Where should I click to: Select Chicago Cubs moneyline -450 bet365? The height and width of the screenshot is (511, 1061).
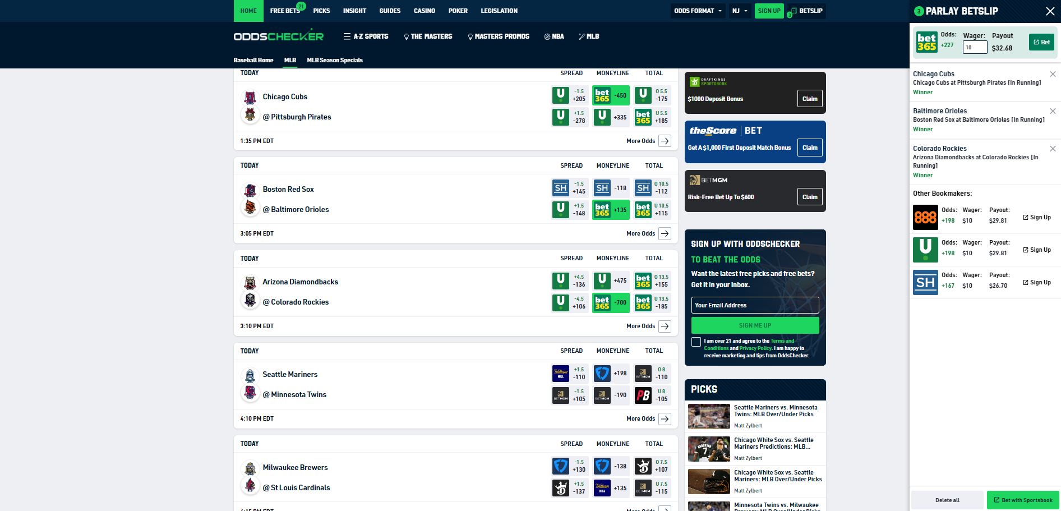(611, 95)
